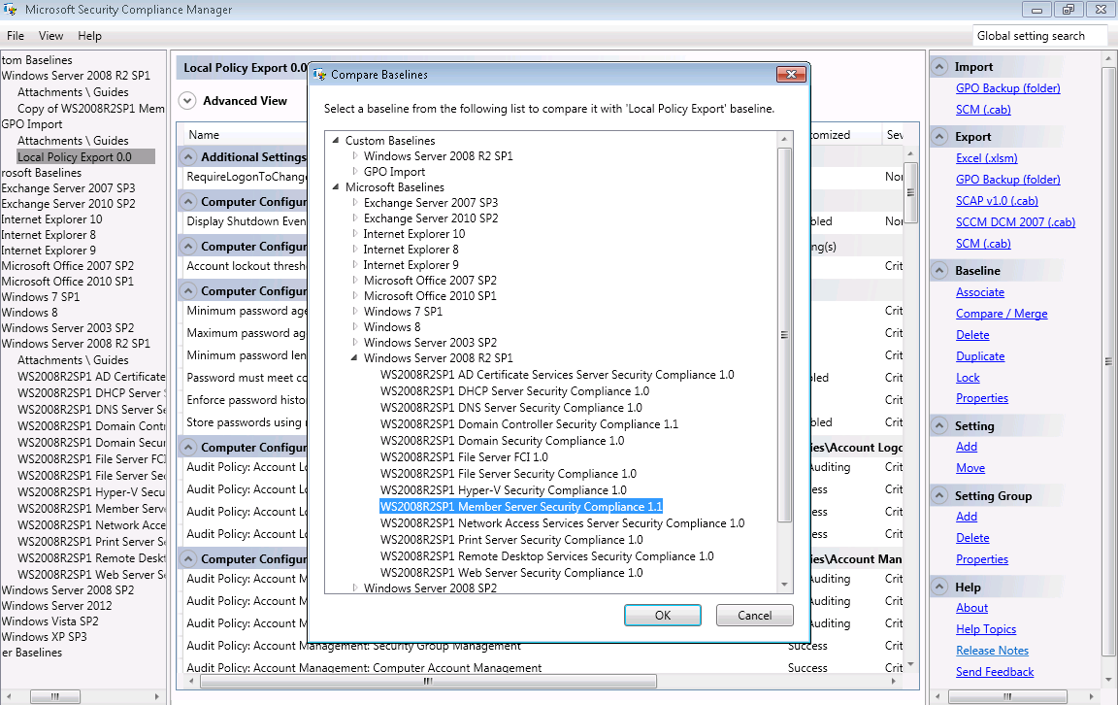
Task: Open the View menu
Action: pyautogui.click(x=50, y=36)
